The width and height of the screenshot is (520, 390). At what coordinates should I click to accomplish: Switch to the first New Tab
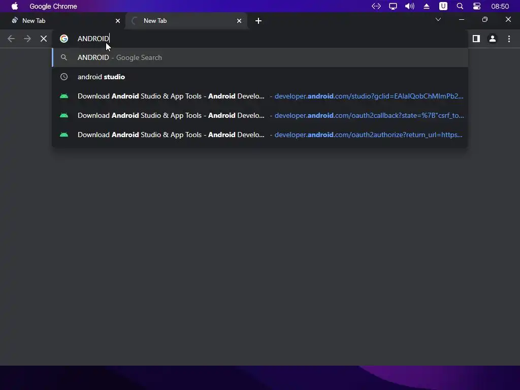[62, 20]
